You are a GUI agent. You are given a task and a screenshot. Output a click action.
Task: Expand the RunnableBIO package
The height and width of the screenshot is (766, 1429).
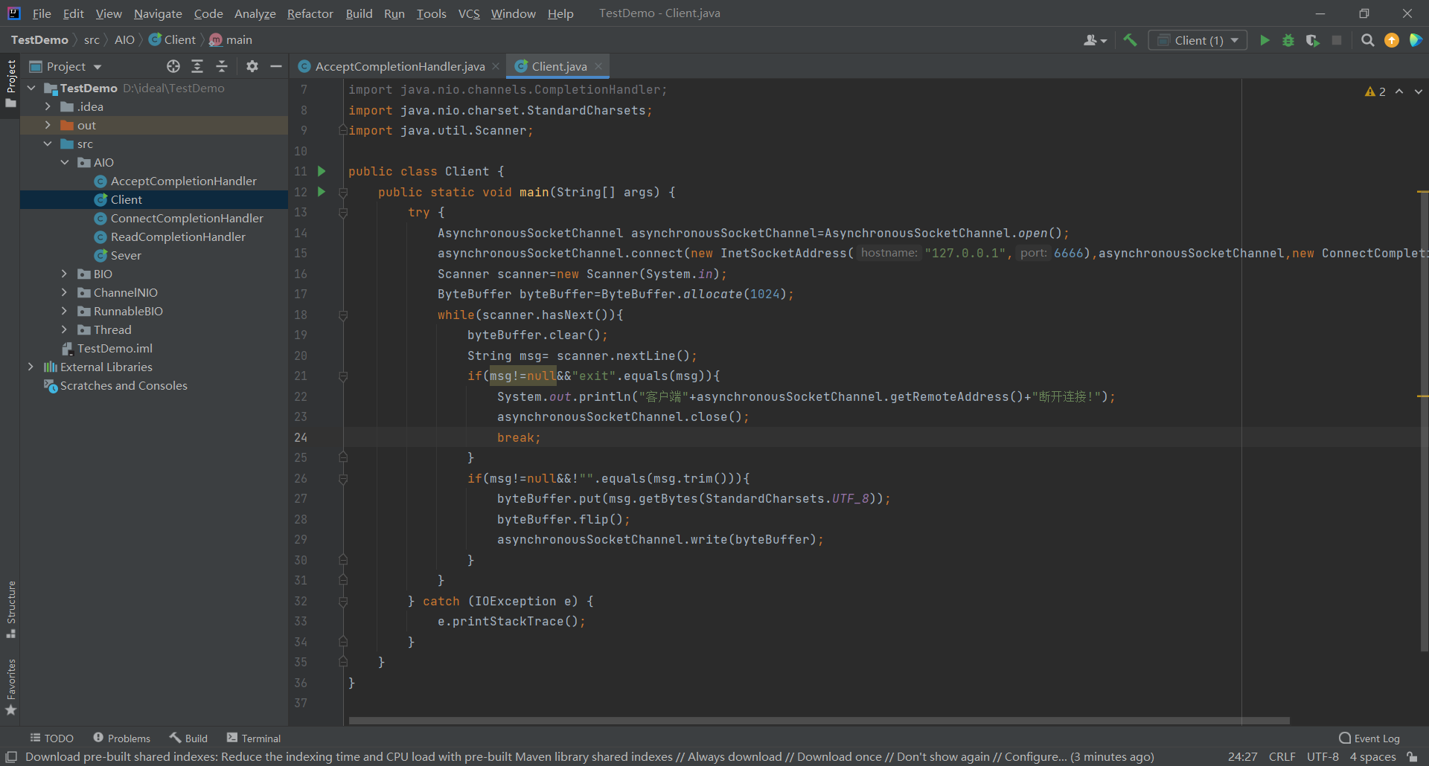click(x=64, y=311)
